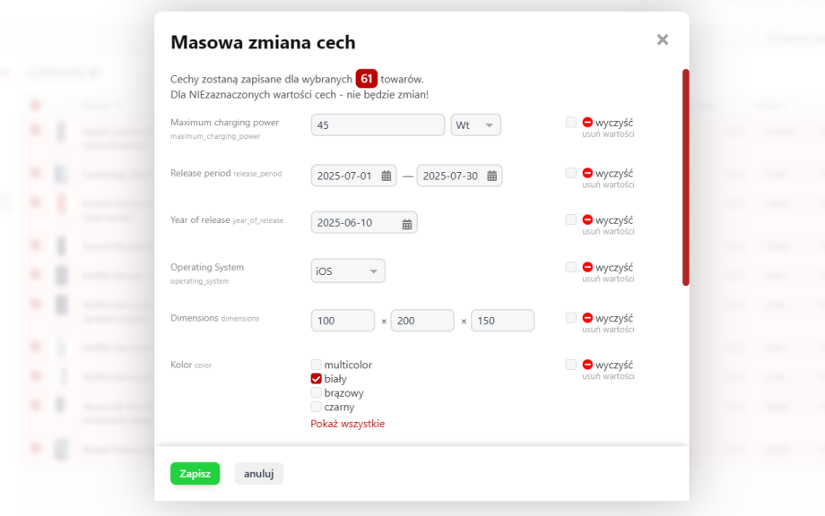Click the anuluj button

[258, 474]
